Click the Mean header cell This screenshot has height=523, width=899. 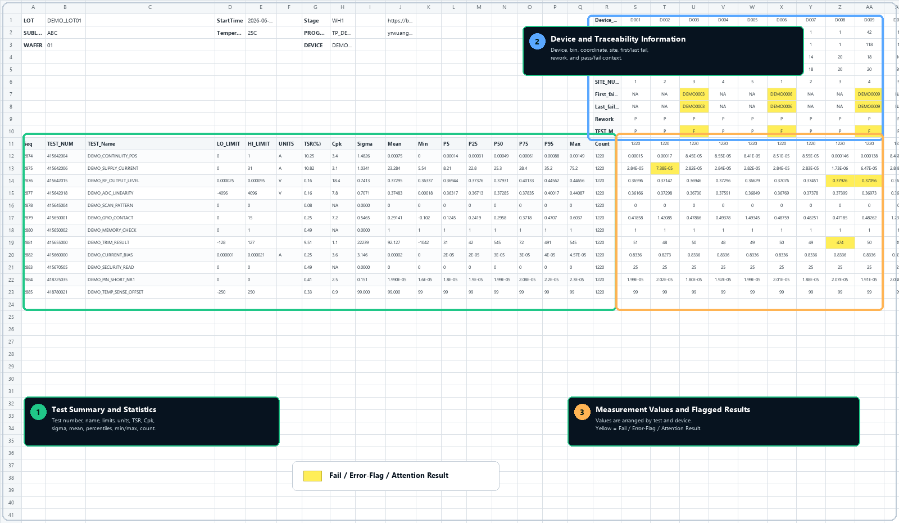tap(401, 144)
